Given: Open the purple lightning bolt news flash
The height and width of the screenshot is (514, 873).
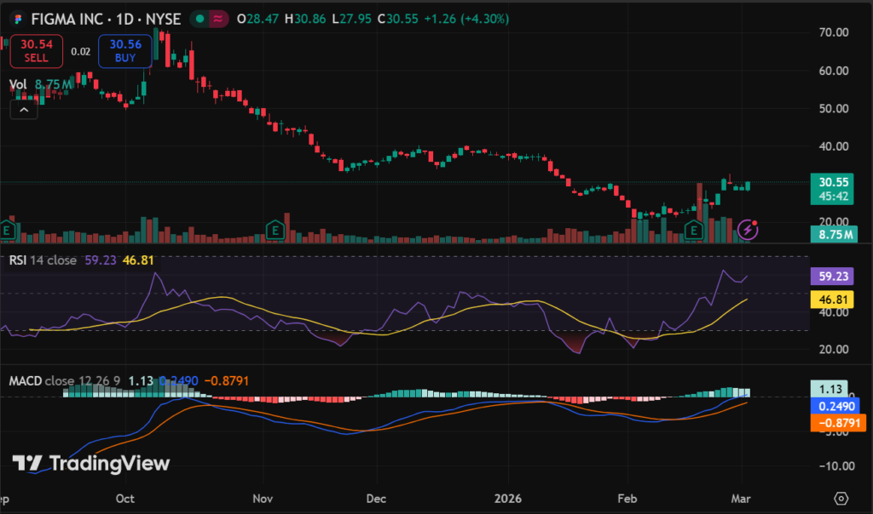Looking at the screenshot, I should click(x=748, y=228).
